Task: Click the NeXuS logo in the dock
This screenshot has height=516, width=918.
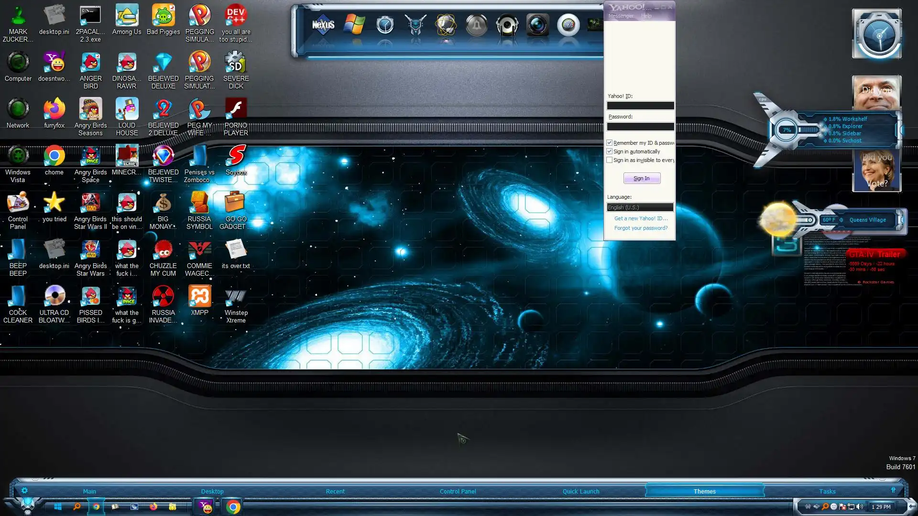Action: (323, 25)
